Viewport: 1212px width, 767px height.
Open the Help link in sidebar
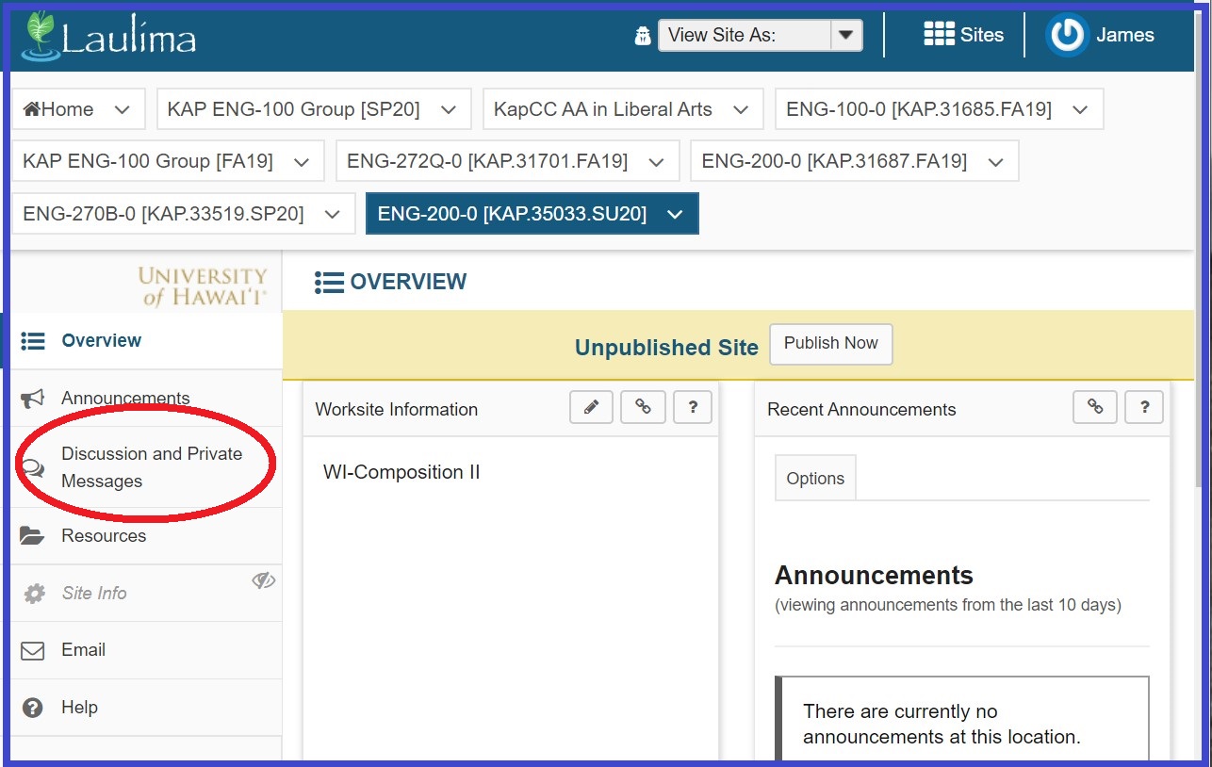point(79,708)
